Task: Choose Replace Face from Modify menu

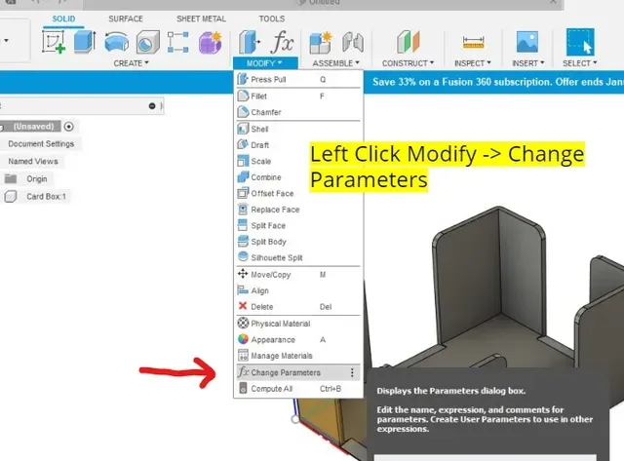Action: [x=298, y=210]
